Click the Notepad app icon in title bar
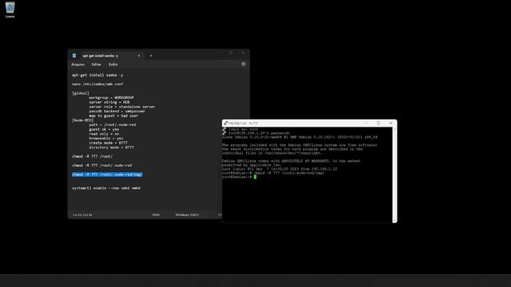Viewport: 511px width, 287px height. point(74,56)
